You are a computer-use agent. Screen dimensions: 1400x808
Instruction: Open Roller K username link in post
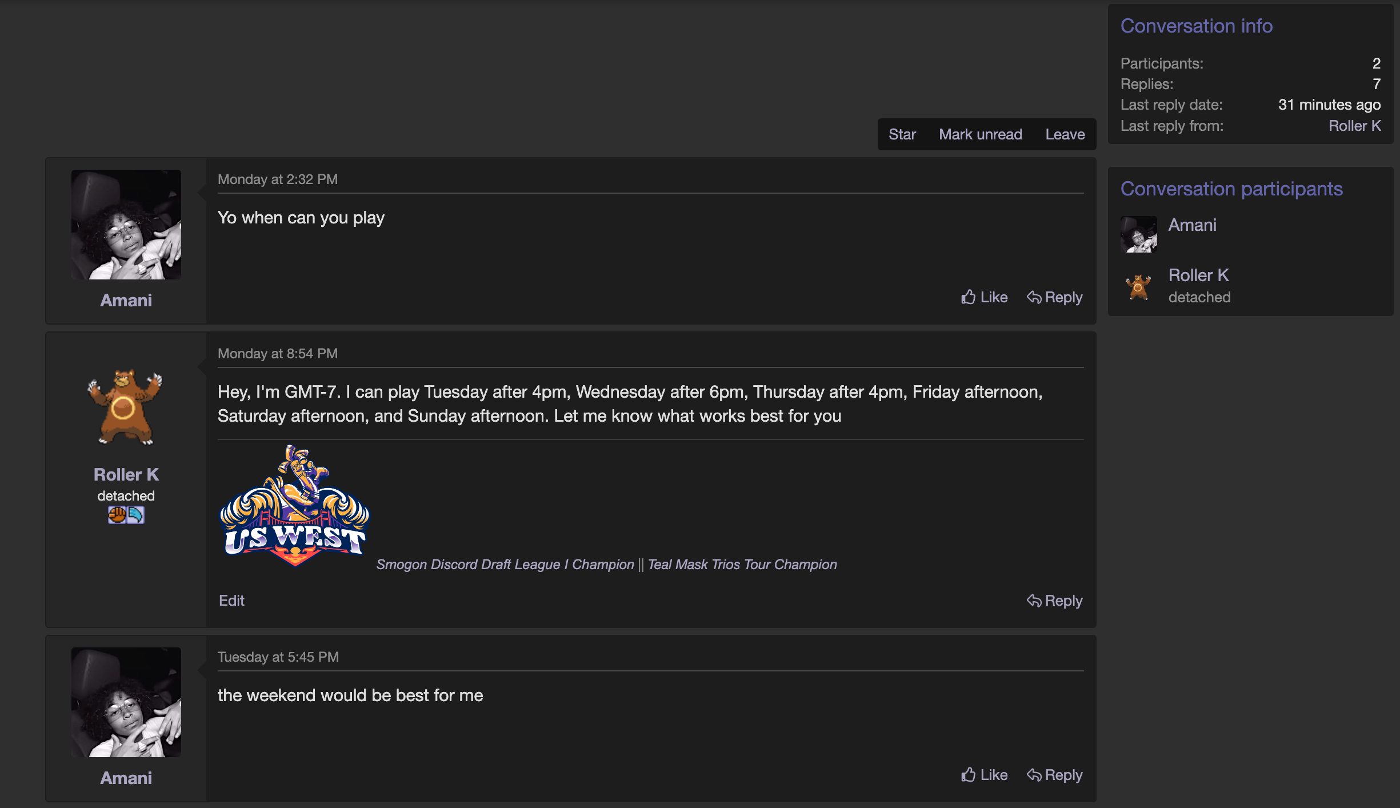(x=126, y=475)
